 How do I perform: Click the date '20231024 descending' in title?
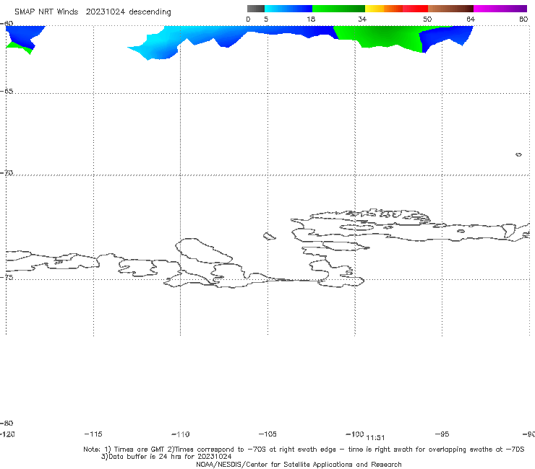coord(128,12)
